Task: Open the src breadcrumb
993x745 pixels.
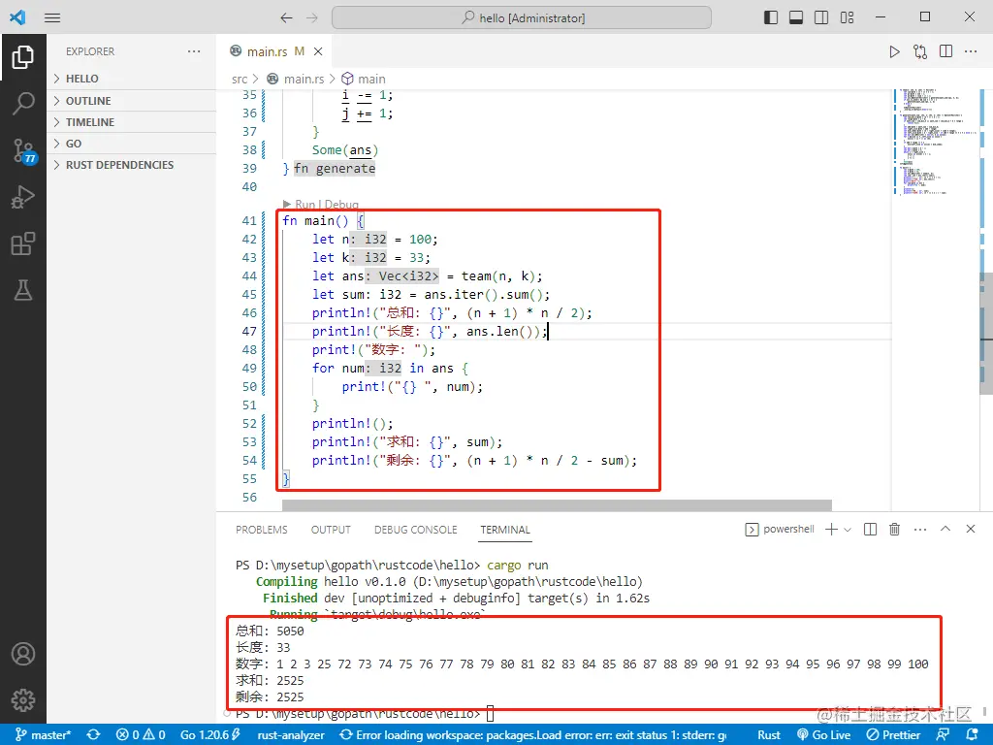Action: pos(240,79)
